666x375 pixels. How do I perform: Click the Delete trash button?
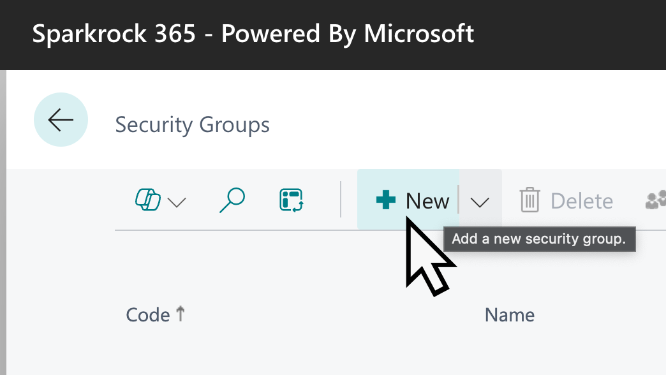(x=566, y=200)
